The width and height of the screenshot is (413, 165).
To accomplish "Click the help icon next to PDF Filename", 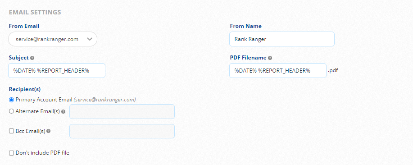I will 270,58.
